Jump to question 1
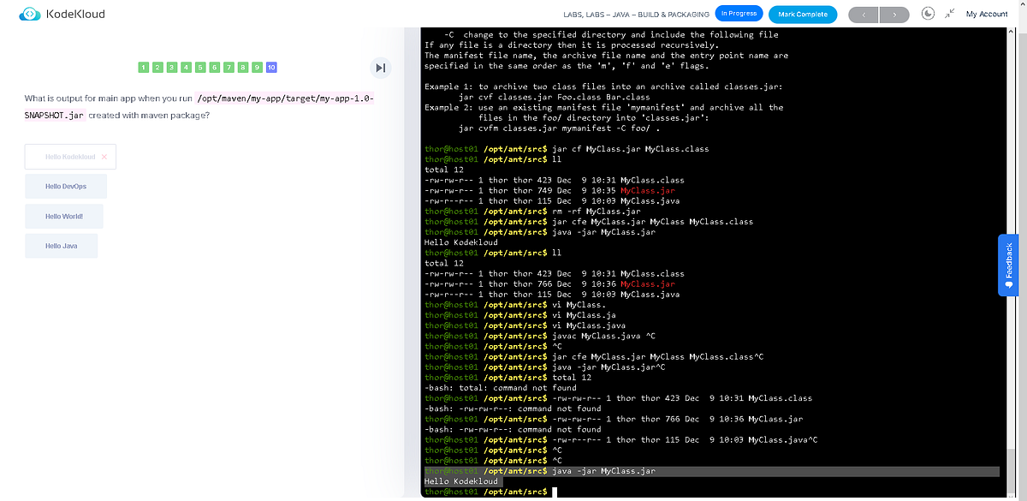 (x=144, y=67)
